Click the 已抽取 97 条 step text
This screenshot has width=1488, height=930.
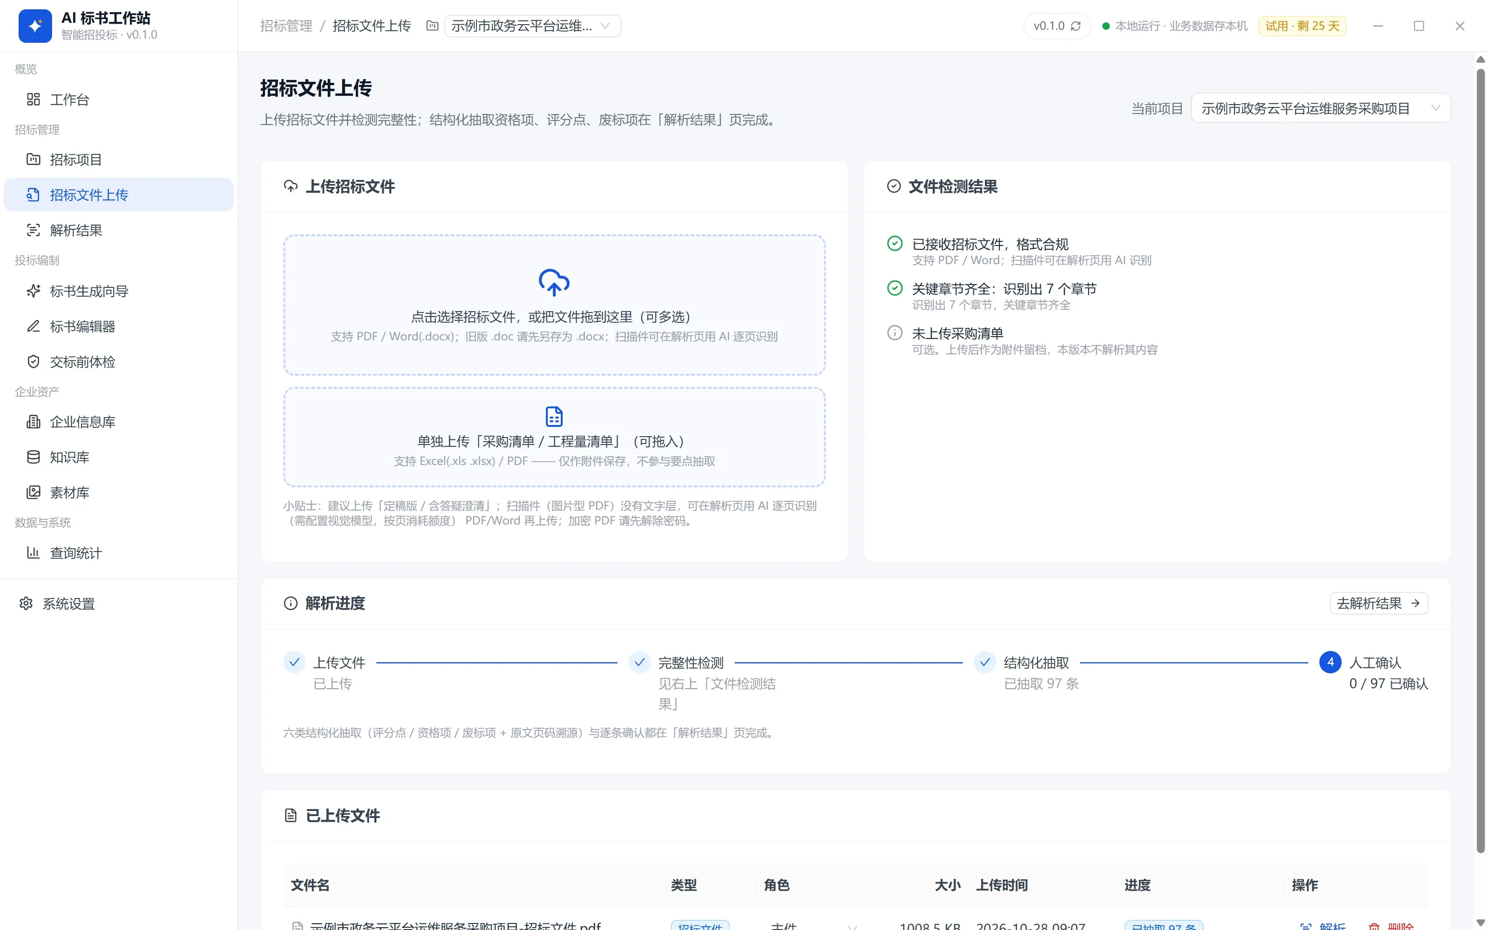coord(1041,684)
